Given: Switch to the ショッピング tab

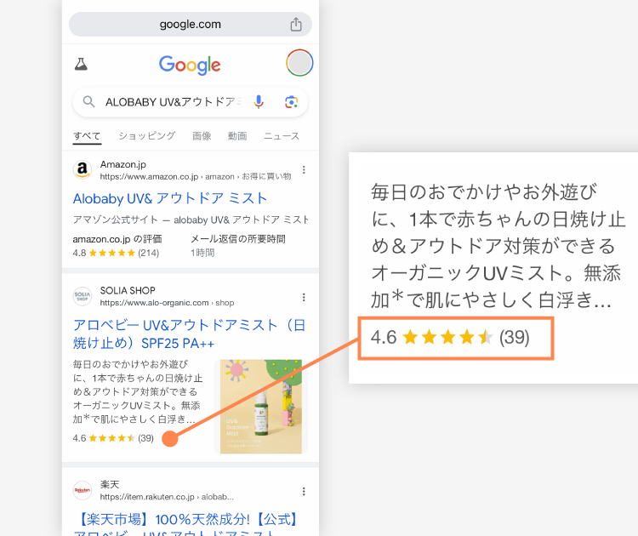Looking at the screenshot, I should (x=147, y=136).
